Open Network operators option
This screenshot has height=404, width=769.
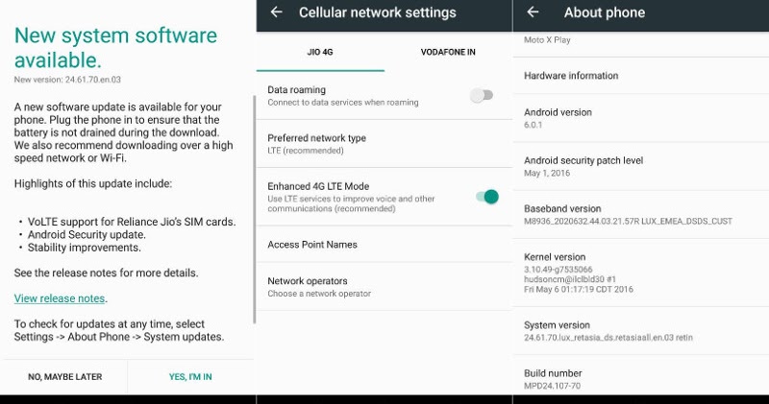[x=384, y=287]
